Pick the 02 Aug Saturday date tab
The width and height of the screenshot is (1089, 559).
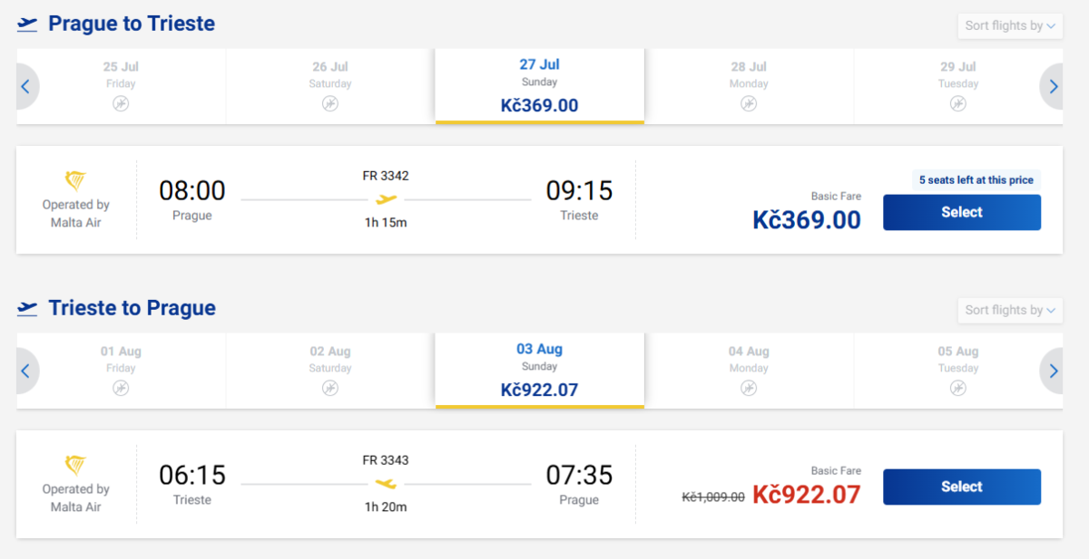click(330, 371)
